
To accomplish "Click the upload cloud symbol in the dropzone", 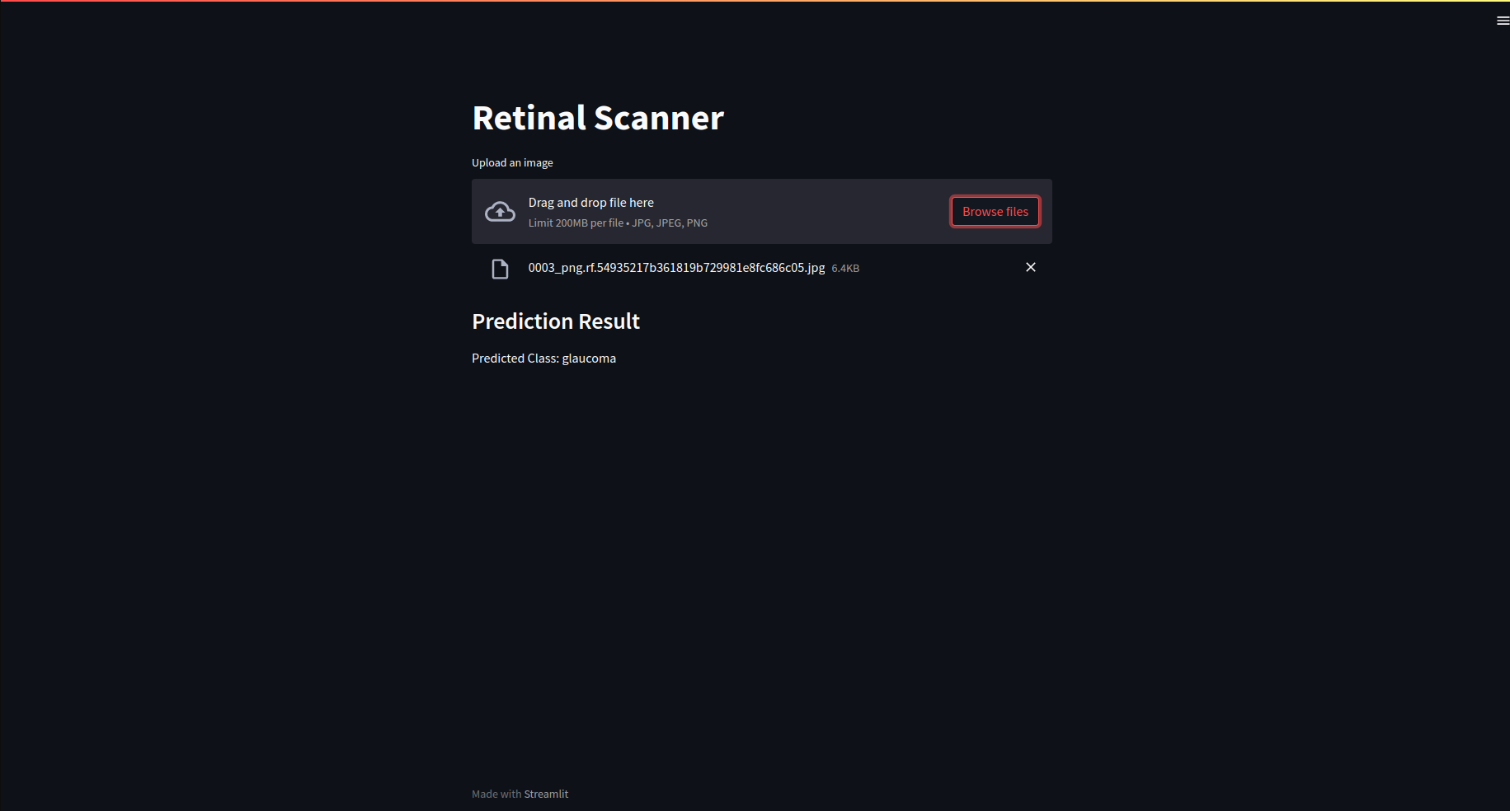I will click(x=500, y=211).
